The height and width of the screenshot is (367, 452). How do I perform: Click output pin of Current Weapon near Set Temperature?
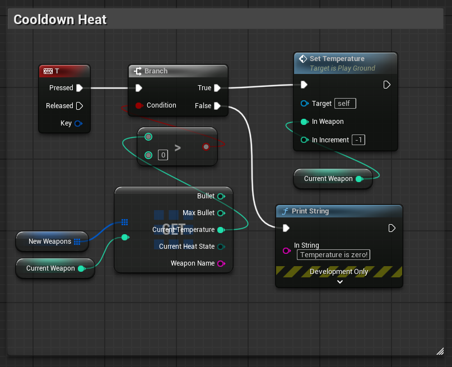click(x=360, y=179)
